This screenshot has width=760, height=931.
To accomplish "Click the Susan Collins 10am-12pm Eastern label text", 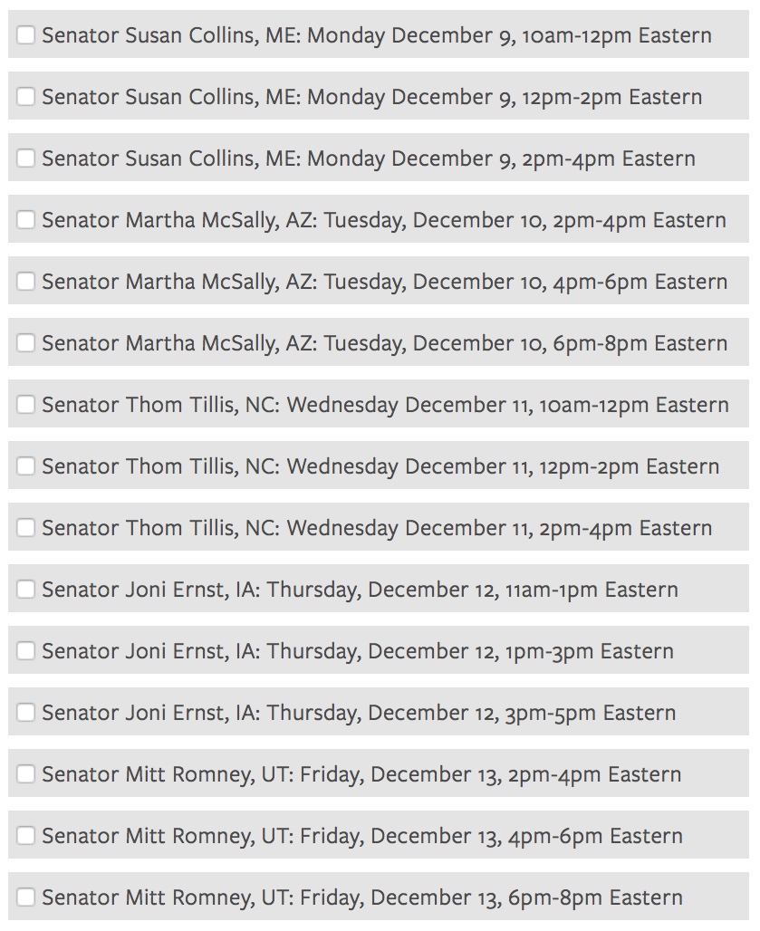I will 376,36.
